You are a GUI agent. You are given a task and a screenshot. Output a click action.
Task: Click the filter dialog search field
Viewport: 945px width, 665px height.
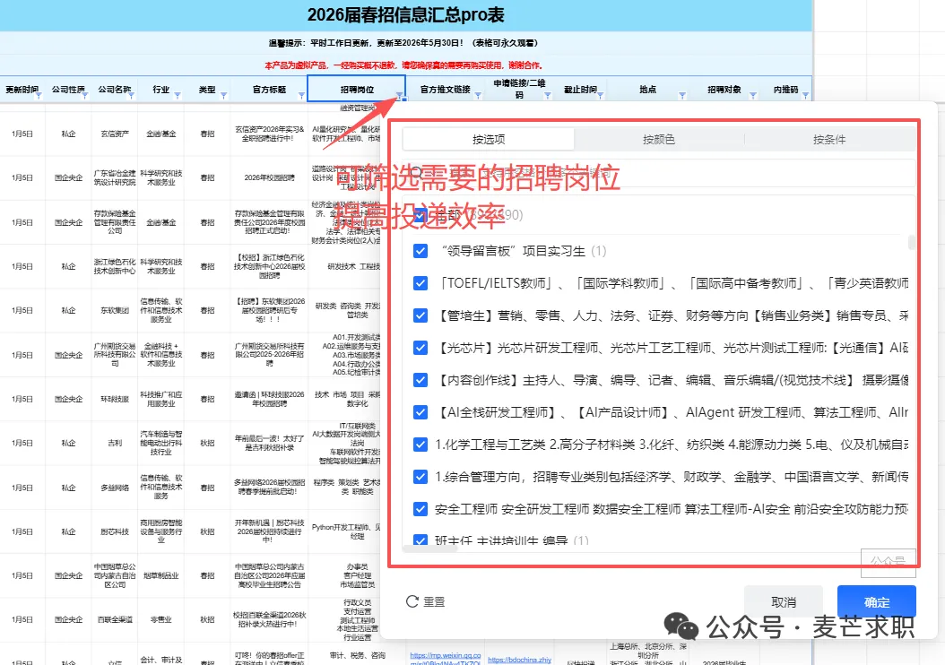tap(659, 173)
